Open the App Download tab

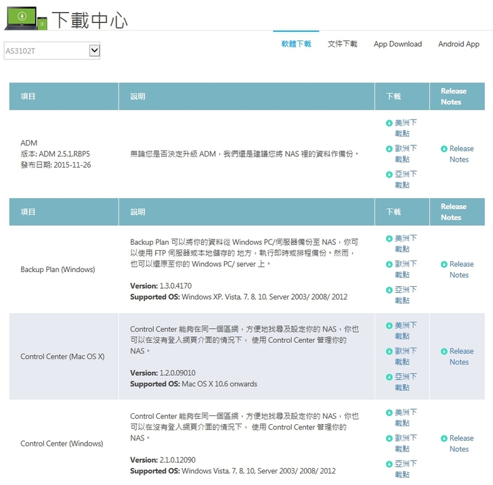coord(398,44)
